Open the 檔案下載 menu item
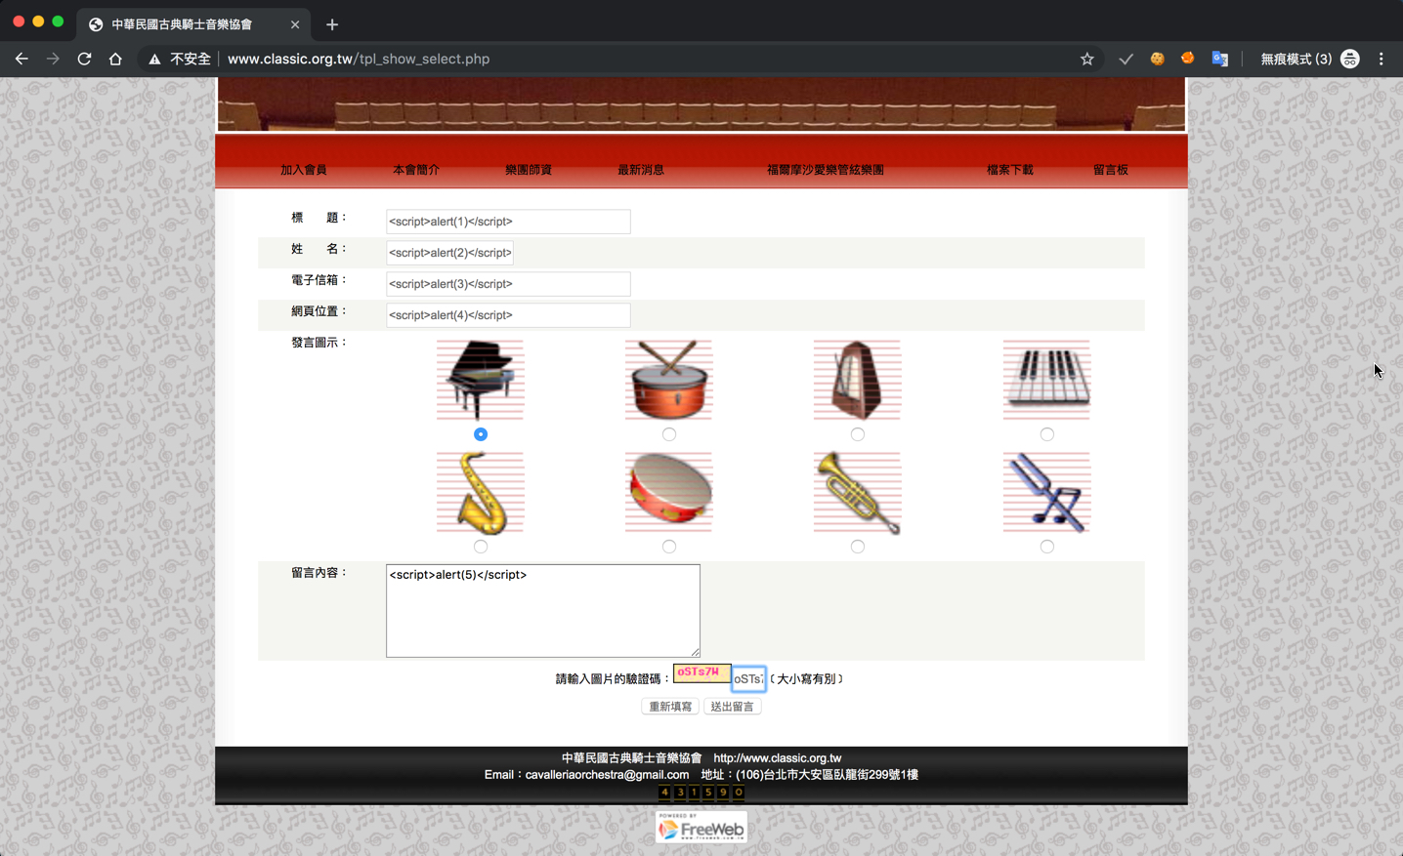The height and width of the screenshot is (856, 1403). (x=1010, y=170)
